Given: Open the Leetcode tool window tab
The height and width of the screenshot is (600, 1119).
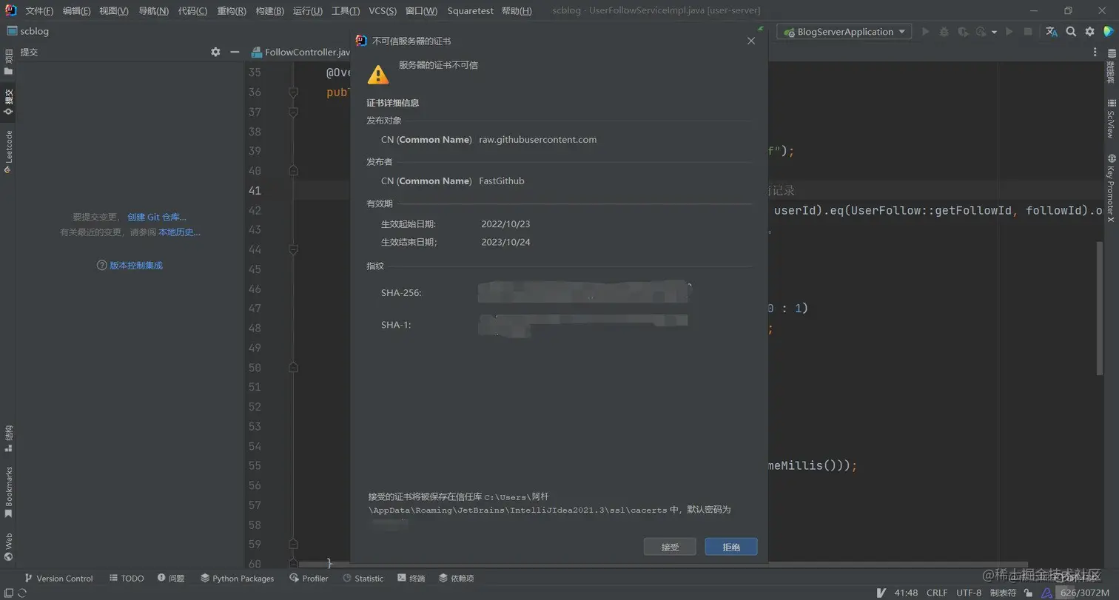Looking at the screenshot, I should tap(8, 152).
